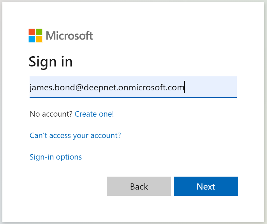Click the "@" symbol in the email
267x224 pixels.
(75, 88)
